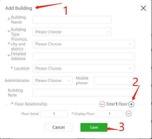Select the Building Note field

tap(83, 93)
